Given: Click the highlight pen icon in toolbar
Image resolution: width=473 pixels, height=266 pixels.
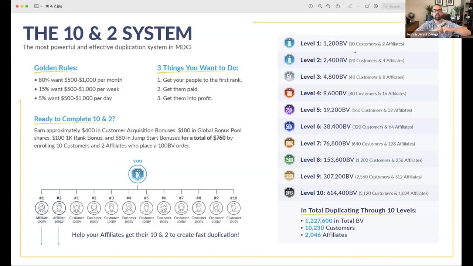Looking at the screenshot, I should click(350, 6).
